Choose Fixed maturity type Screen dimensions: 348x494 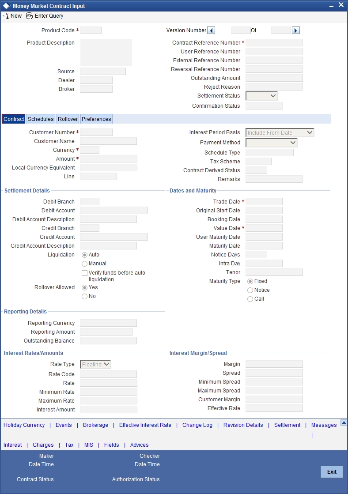point(250,281)
